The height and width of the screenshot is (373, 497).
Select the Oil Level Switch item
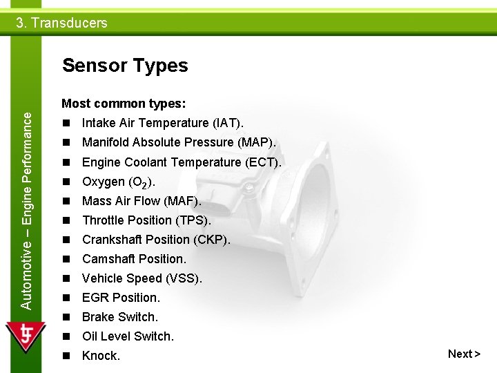(128, 336)
